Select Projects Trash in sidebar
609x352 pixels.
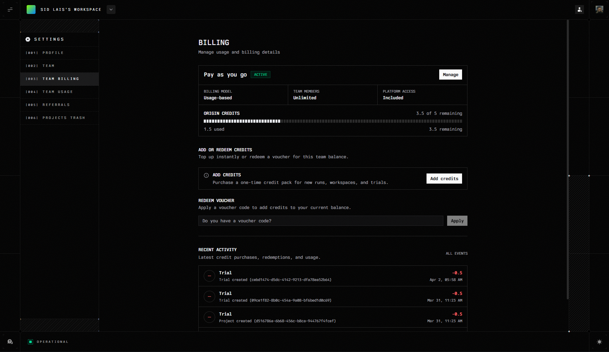[x=64, y=118]
